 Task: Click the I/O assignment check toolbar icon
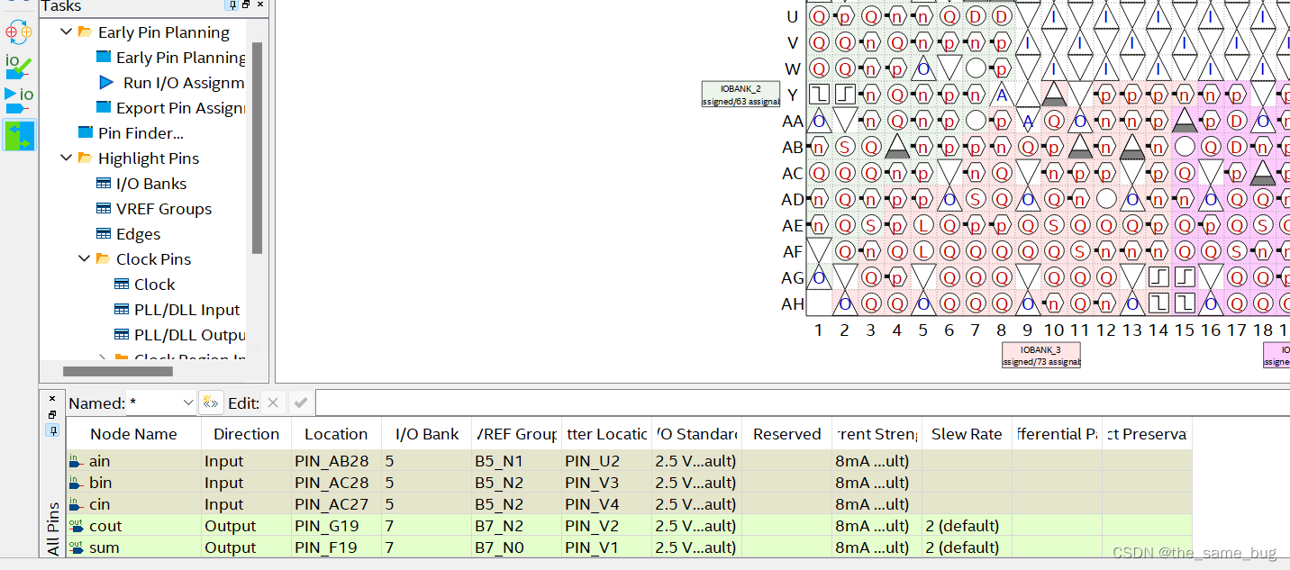[x=18, y=66]
